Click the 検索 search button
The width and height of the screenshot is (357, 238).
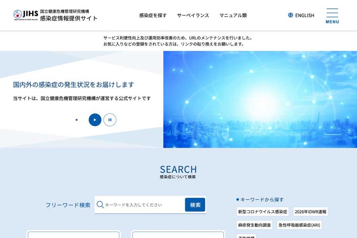[x=195, y=205]
